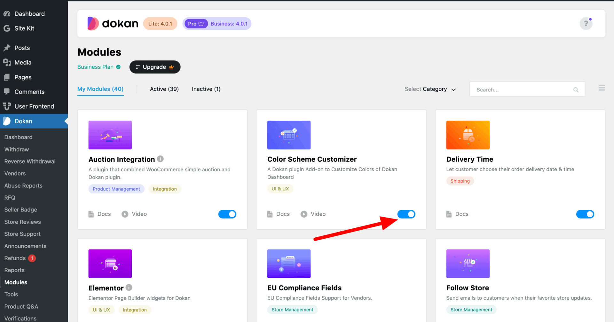
Task: Switch to the Active (39) tab
Action: click(164, 89)
